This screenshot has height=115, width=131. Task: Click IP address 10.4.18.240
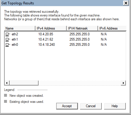pyautogui.click(x=47, y=45)
